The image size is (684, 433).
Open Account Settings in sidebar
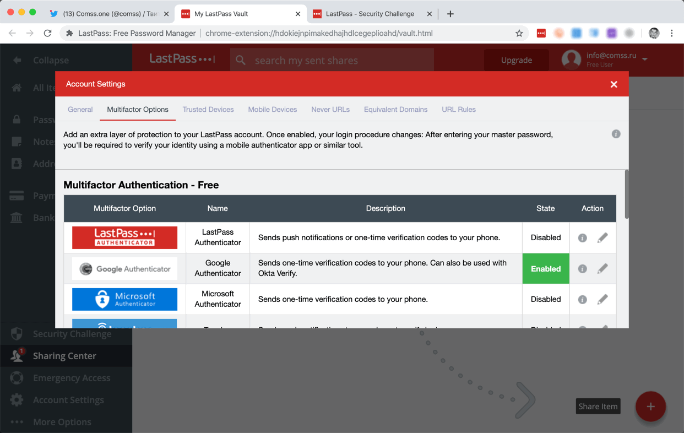(x=66, y=400)
